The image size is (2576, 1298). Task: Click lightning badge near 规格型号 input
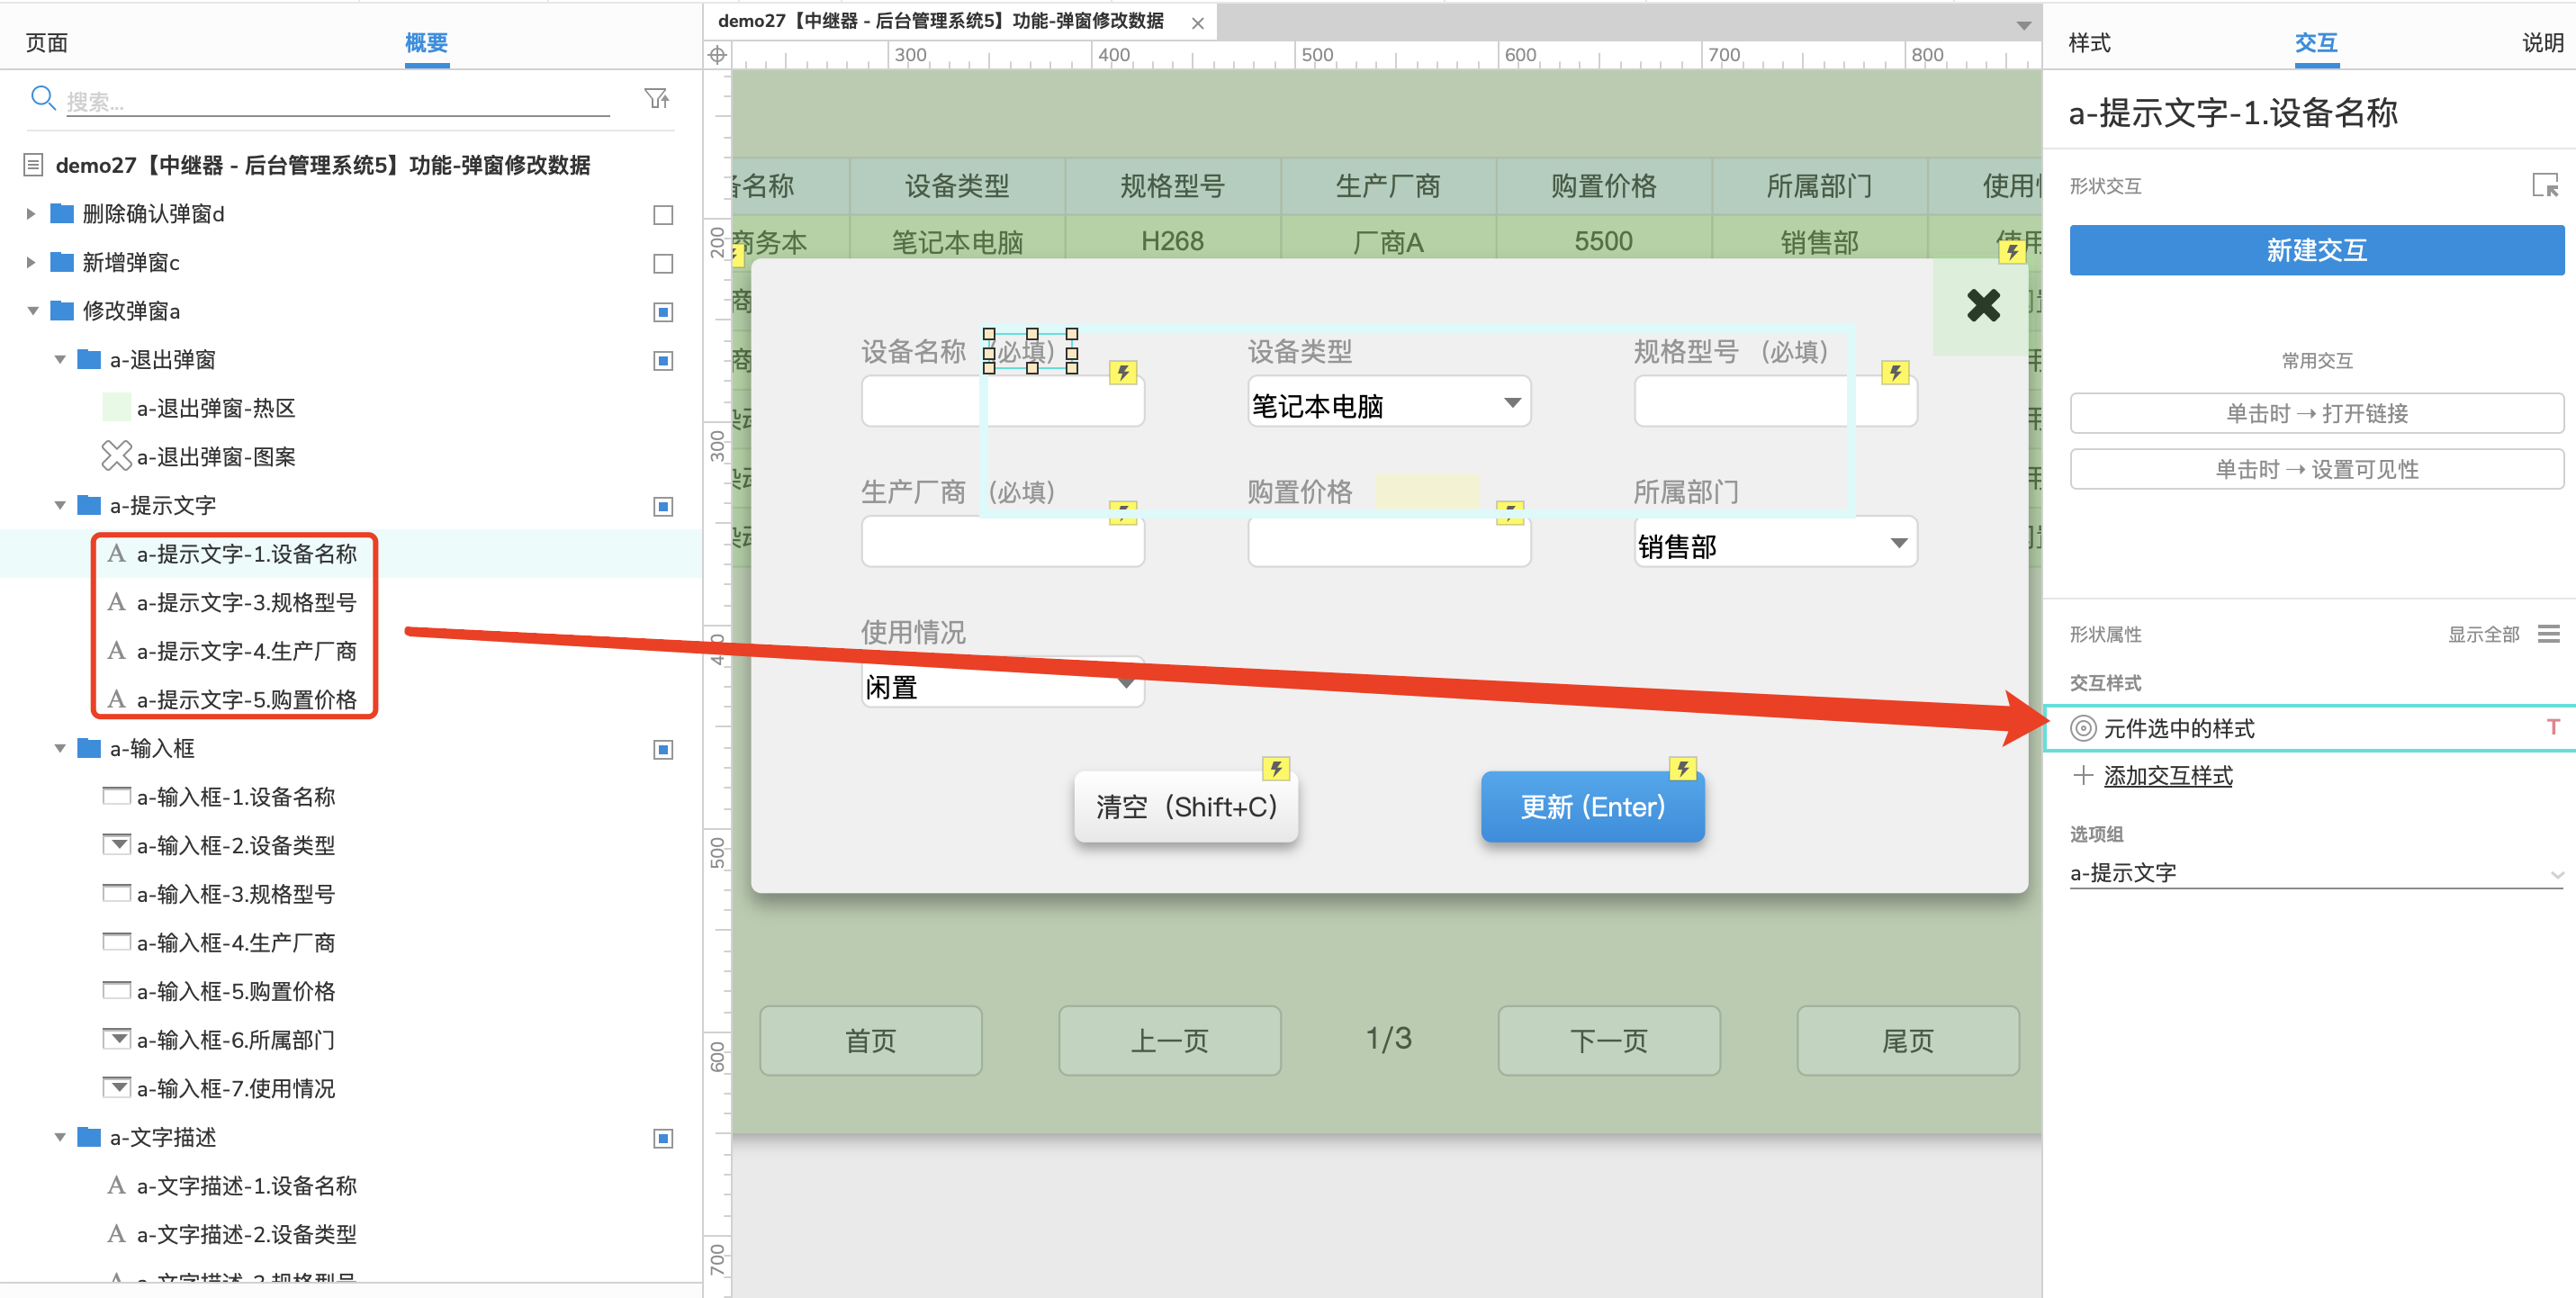[x=1895, y=373]
